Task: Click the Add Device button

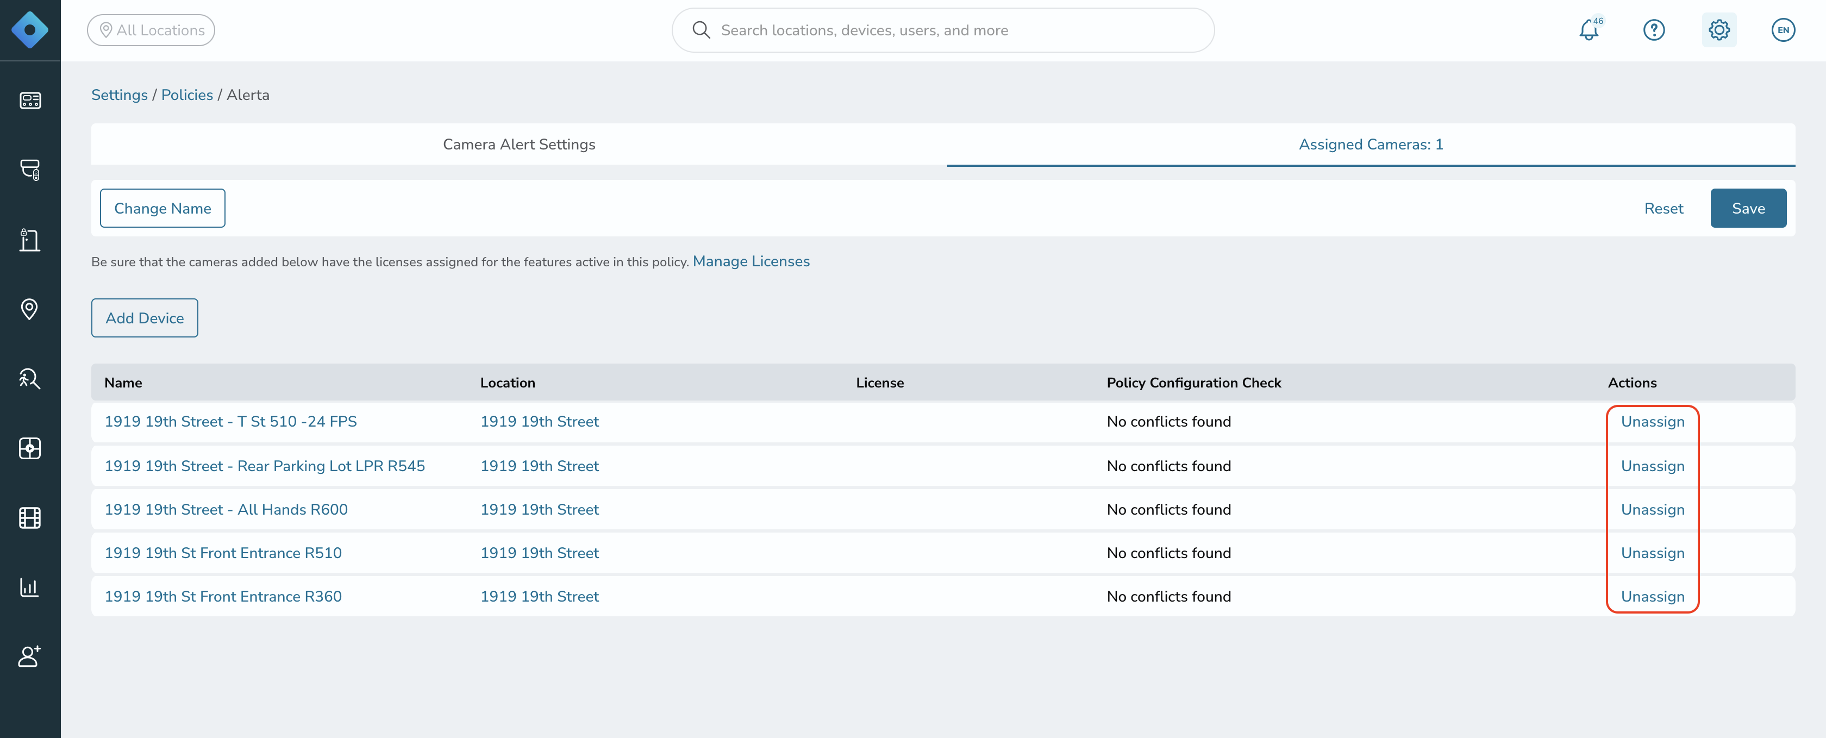Action: coord(145,318)
